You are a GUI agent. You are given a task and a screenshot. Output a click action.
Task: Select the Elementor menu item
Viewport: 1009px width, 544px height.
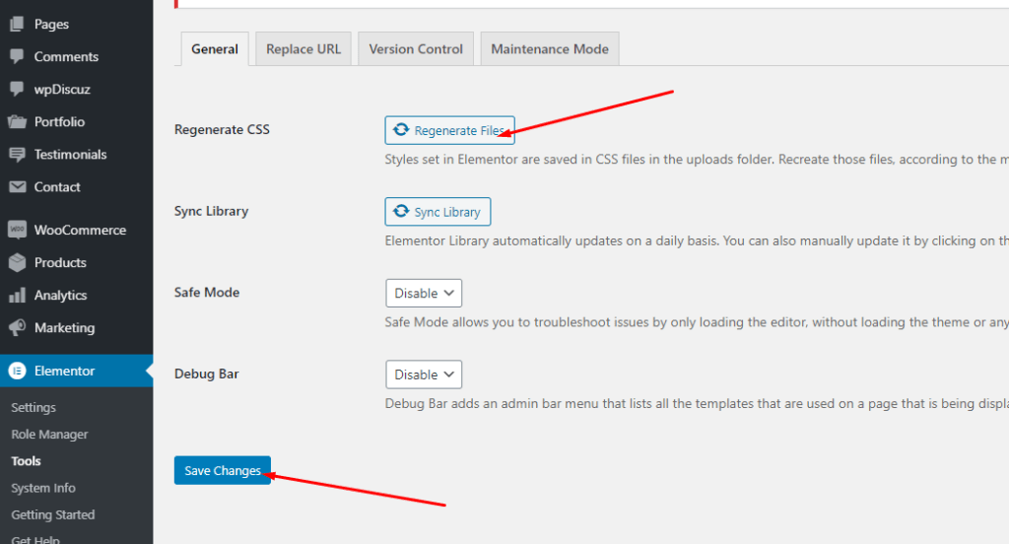[x=77, y=371]
